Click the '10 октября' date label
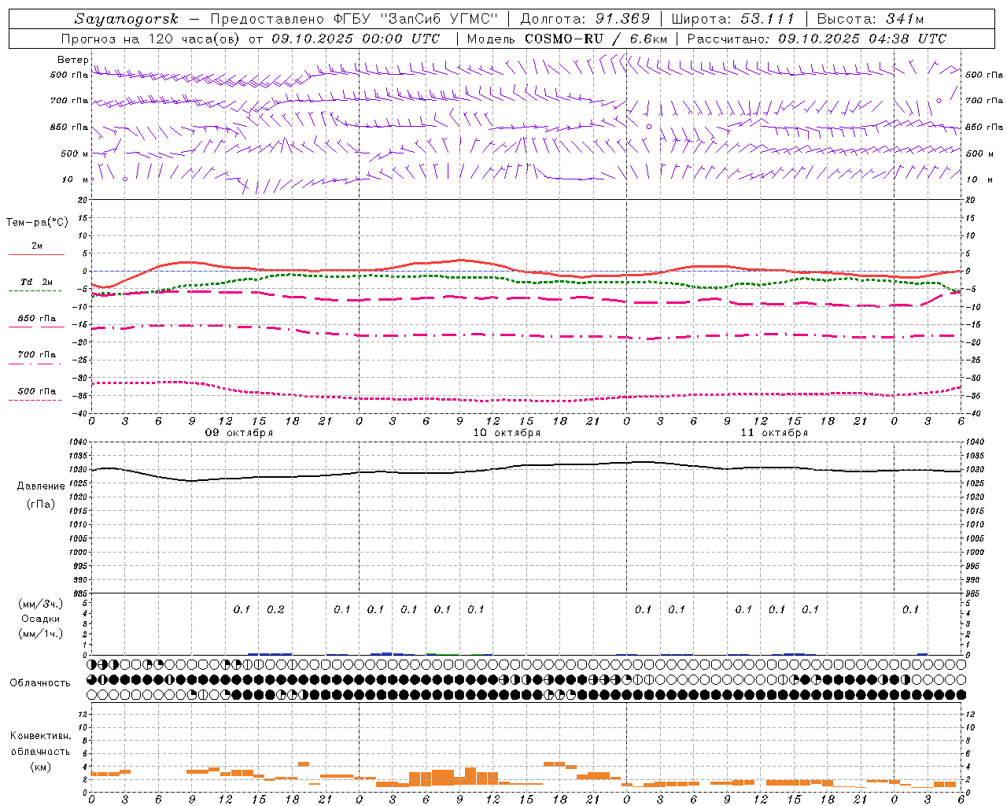The height and width of the screenshot is (806, 1007). [x=507, y=433]
